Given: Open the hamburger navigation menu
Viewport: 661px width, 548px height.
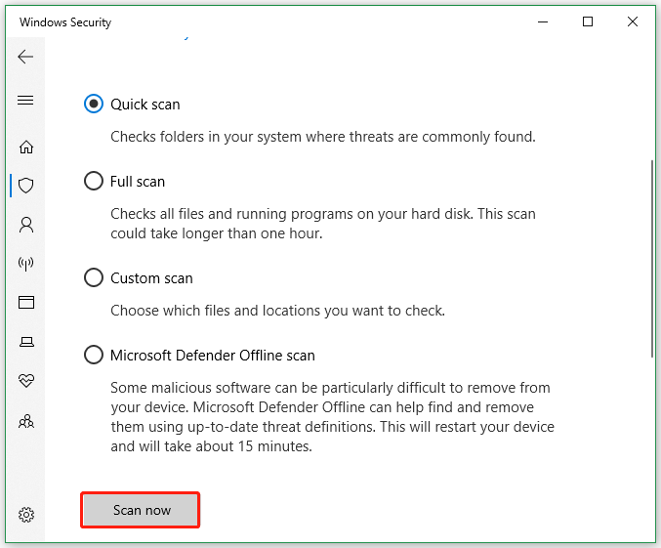Looking at the screenshot, I should [25, 100].
